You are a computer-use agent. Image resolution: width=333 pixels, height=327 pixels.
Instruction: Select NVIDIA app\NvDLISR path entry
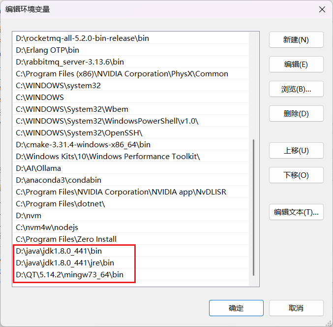tap(131, 192)
